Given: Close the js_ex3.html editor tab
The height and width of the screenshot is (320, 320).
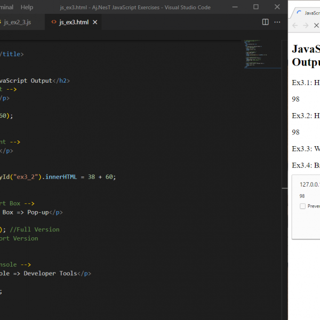Looking at the screenshot, I should (x=94, y=22).
